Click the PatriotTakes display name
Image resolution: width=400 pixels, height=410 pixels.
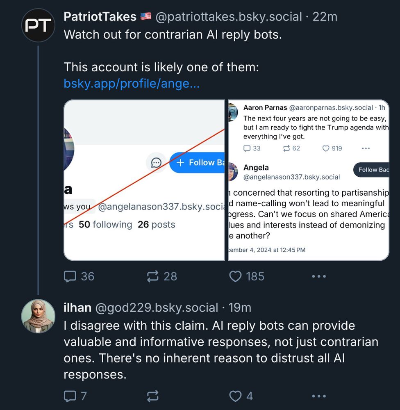(100, 16)
